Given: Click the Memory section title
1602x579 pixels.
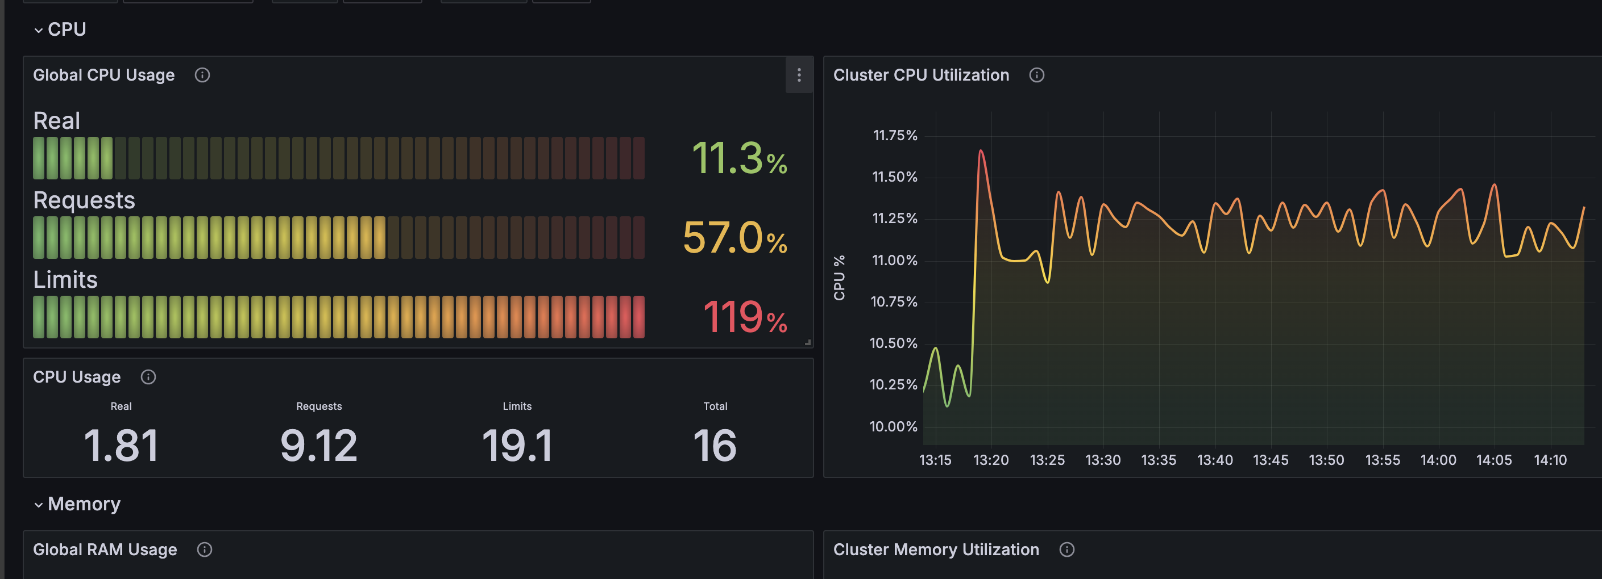Looking at the screenshot, I should pos(84,504).
